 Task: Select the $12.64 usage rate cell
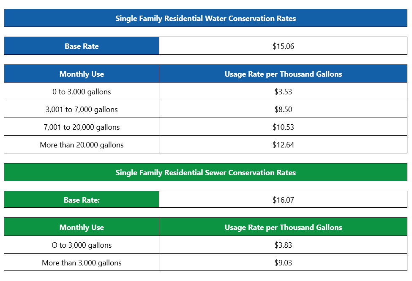click(283, 145)
